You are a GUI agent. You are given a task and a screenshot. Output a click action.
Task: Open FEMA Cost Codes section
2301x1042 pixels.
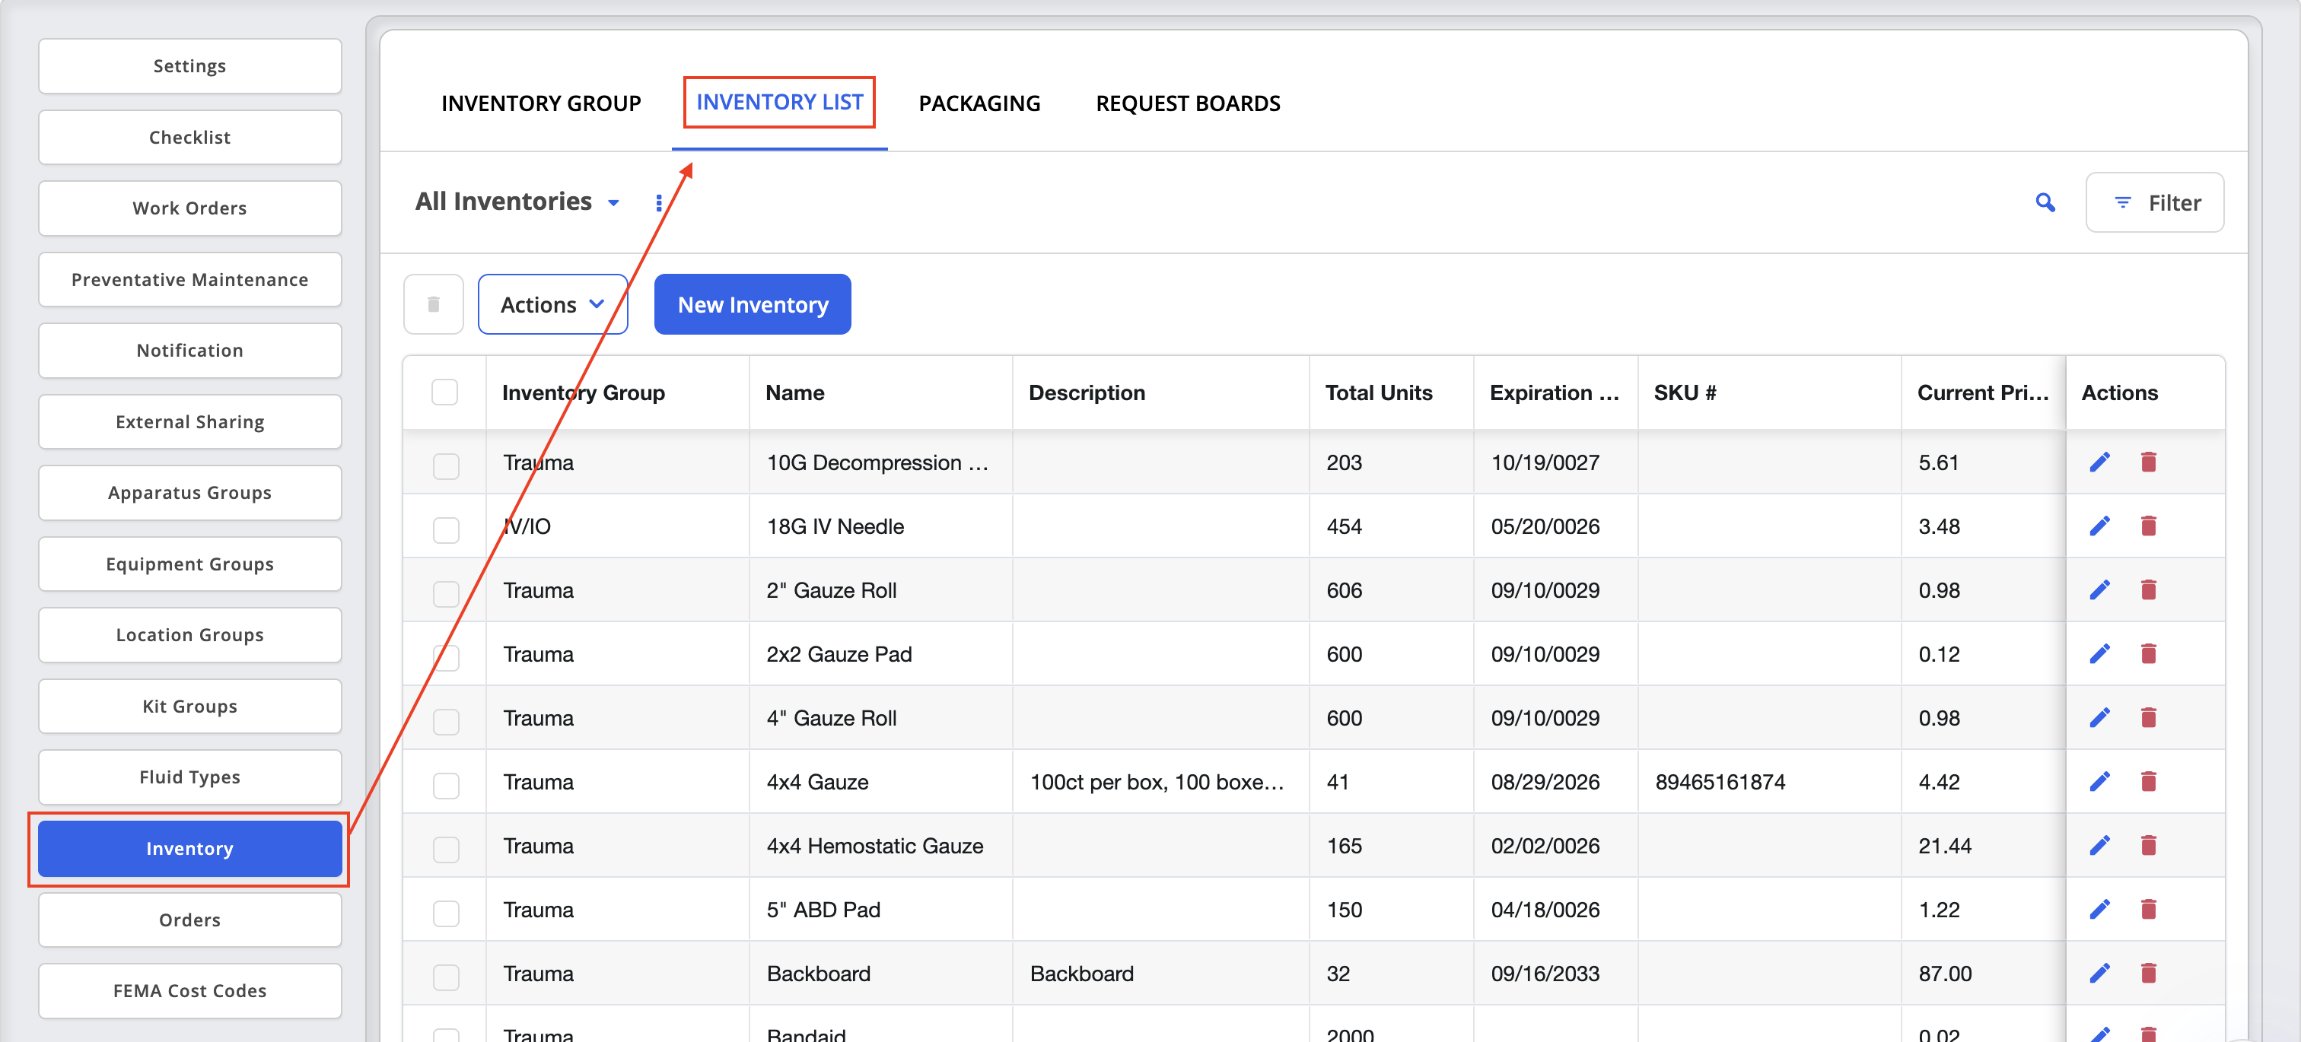[189, 990]
